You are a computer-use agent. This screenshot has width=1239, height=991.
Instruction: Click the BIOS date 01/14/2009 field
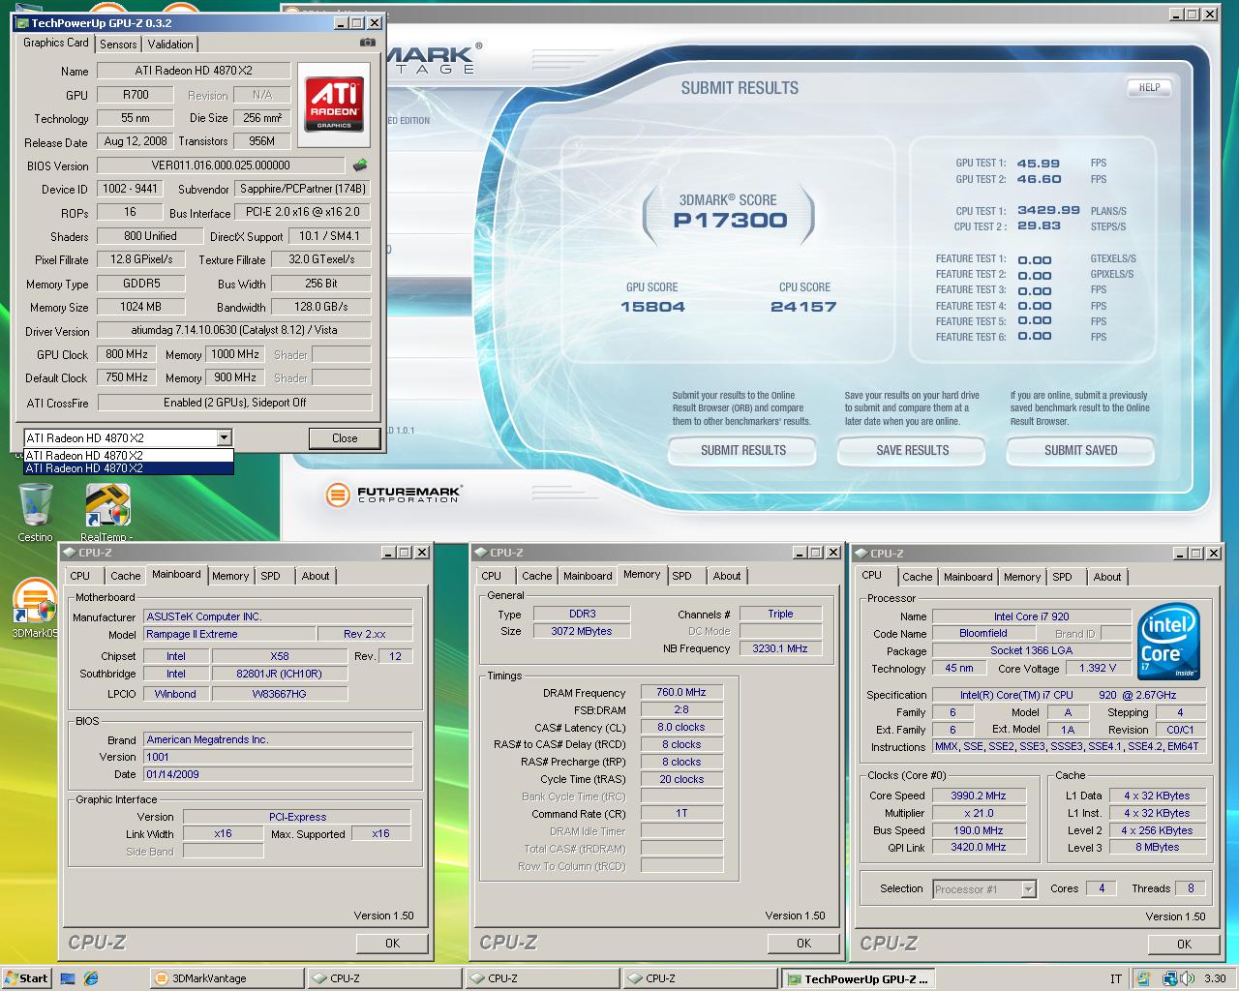[x=278, y=774]
